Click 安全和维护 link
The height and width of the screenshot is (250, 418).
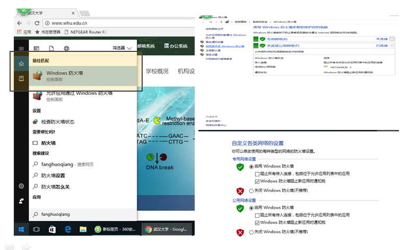coord(213,121)
